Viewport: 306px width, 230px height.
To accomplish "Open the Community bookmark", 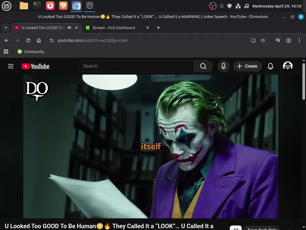I will point(31,51).
